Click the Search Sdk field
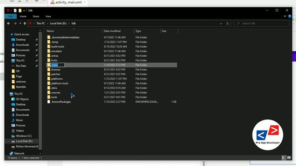Screen dimensions: 296x166 [x=261, y=24]
